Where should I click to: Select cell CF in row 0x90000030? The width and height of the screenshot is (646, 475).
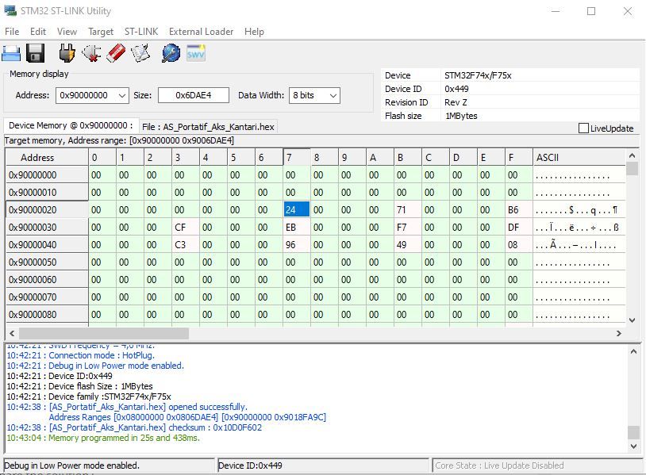(x=186, y=228)
